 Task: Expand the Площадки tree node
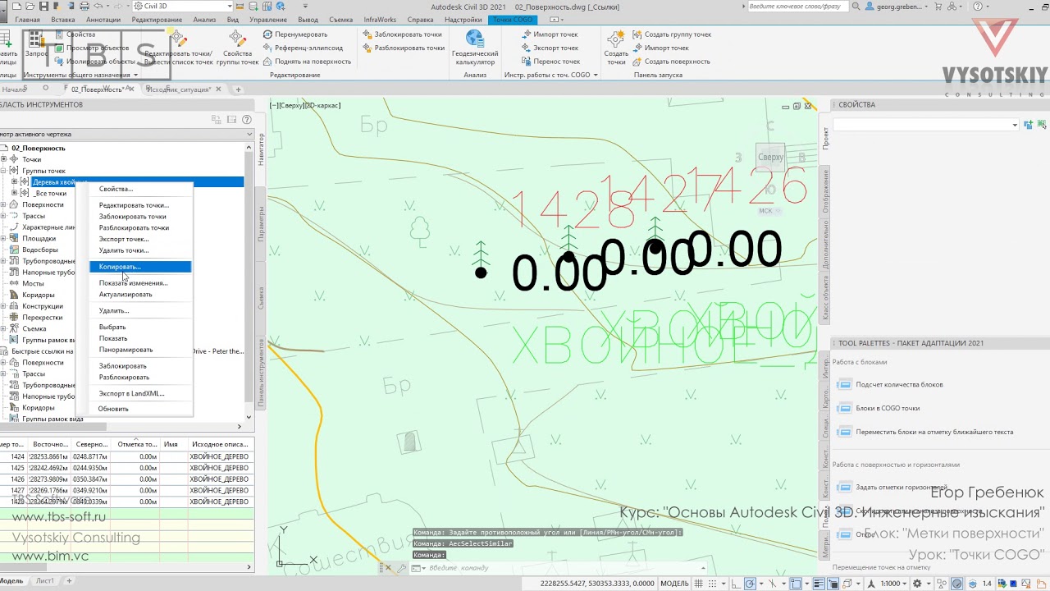pos(4,238)
